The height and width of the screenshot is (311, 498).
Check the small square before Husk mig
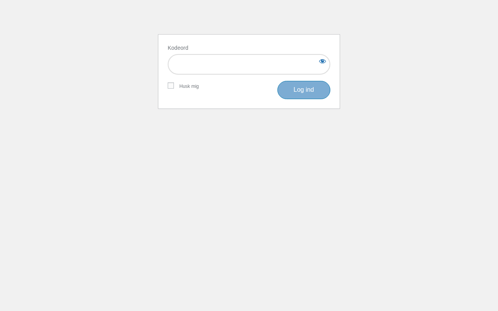pyautogui.click(x=171, y=86)
